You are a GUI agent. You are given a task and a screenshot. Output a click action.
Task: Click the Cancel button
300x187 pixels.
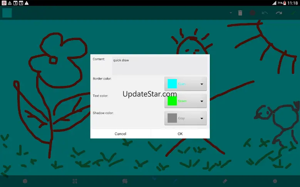(120, 134)
